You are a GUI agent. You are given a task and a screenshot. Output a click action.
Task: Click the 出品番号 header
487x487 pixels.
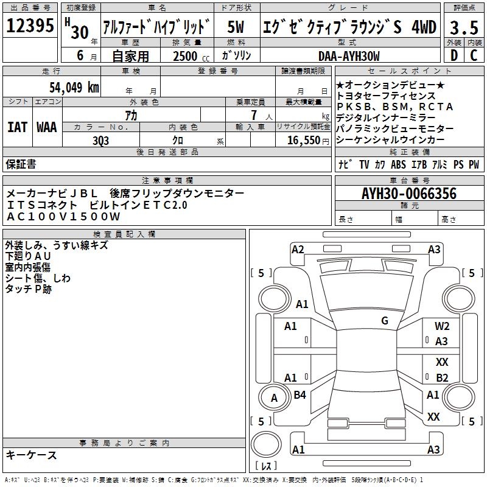pyautogui.click(x=30, y=8)
